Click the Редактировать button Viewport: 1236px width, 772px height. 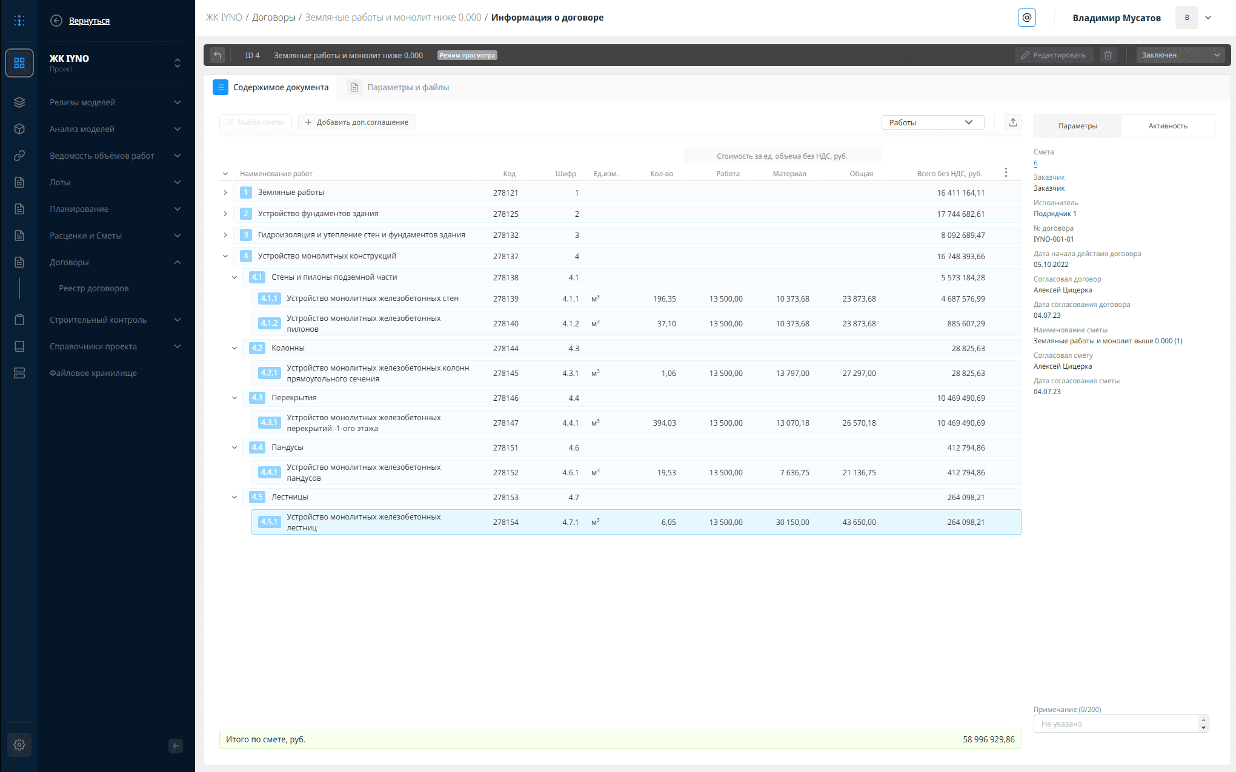point(1054,55)
